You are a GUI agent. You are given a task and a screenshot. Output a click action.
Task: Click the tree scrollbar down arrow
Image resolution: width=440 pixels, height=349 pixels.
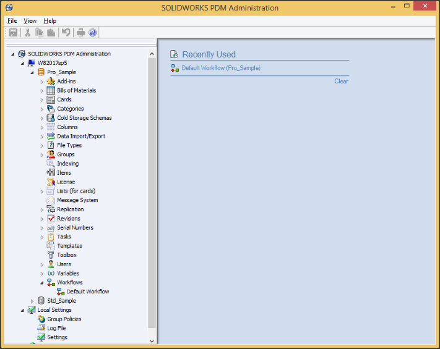(152, 341)
